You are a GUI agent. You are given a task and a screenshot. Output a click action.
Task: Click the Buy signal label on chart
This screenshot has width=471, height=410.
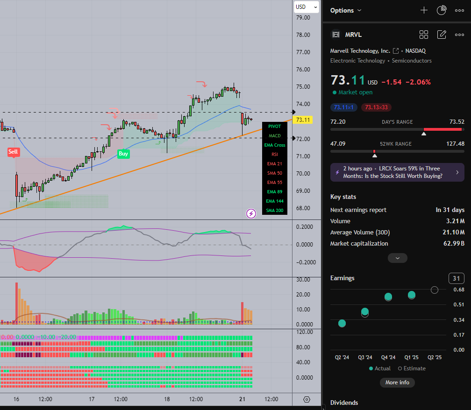coord(123,154)
